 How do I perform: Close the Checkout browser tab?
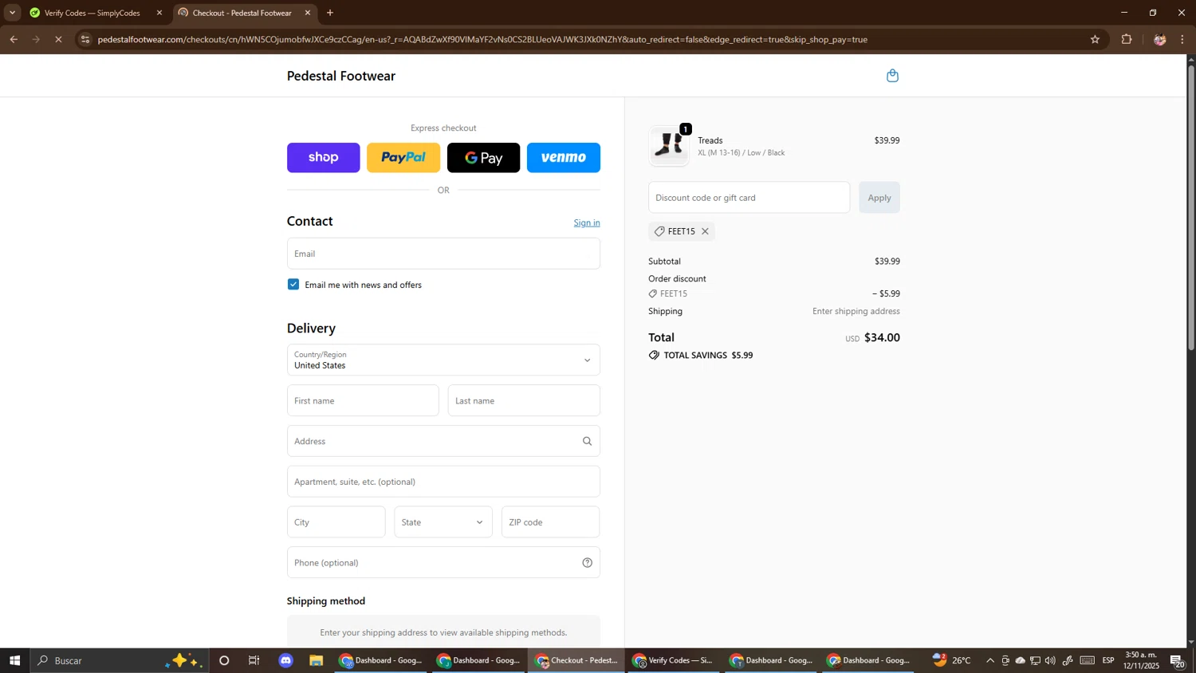coord(308,13)
